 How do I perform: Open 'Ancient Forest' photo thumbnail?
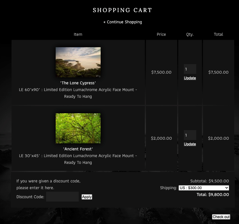[x=78, y=128]
